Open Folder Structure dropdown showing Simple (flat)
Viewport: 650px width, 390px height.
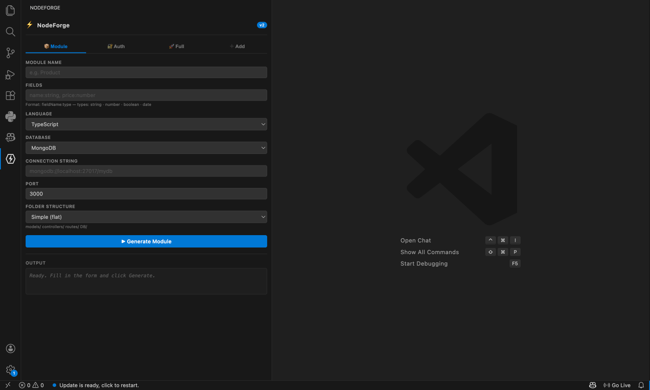(x=146, y=217)
